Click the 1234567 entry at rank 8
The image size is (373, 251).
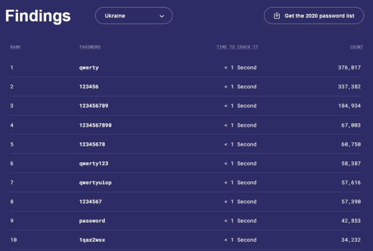pyautogui.click(x=90, y=202)
